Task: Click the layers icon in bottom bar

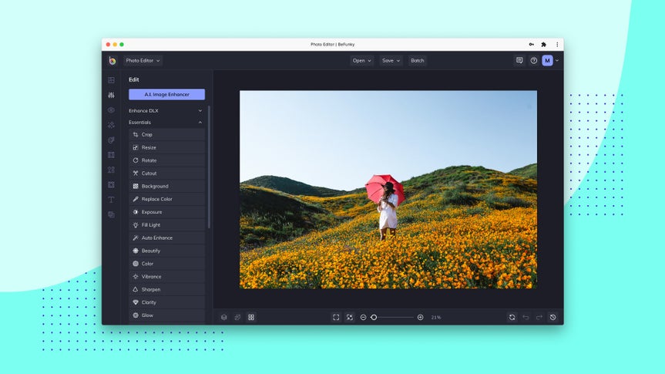Action: [224, 317]
